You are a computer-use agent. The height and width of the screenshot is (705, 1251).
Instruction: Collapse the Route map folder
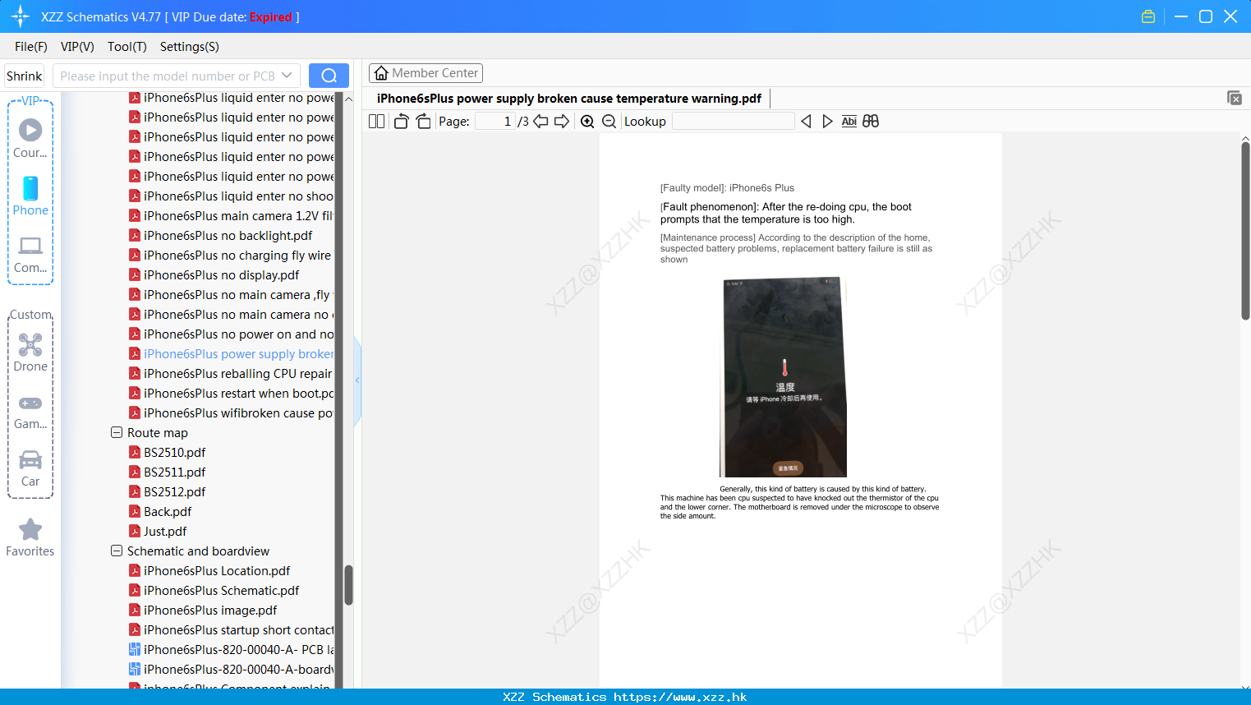pyautogui.click(x=117, y=432)
